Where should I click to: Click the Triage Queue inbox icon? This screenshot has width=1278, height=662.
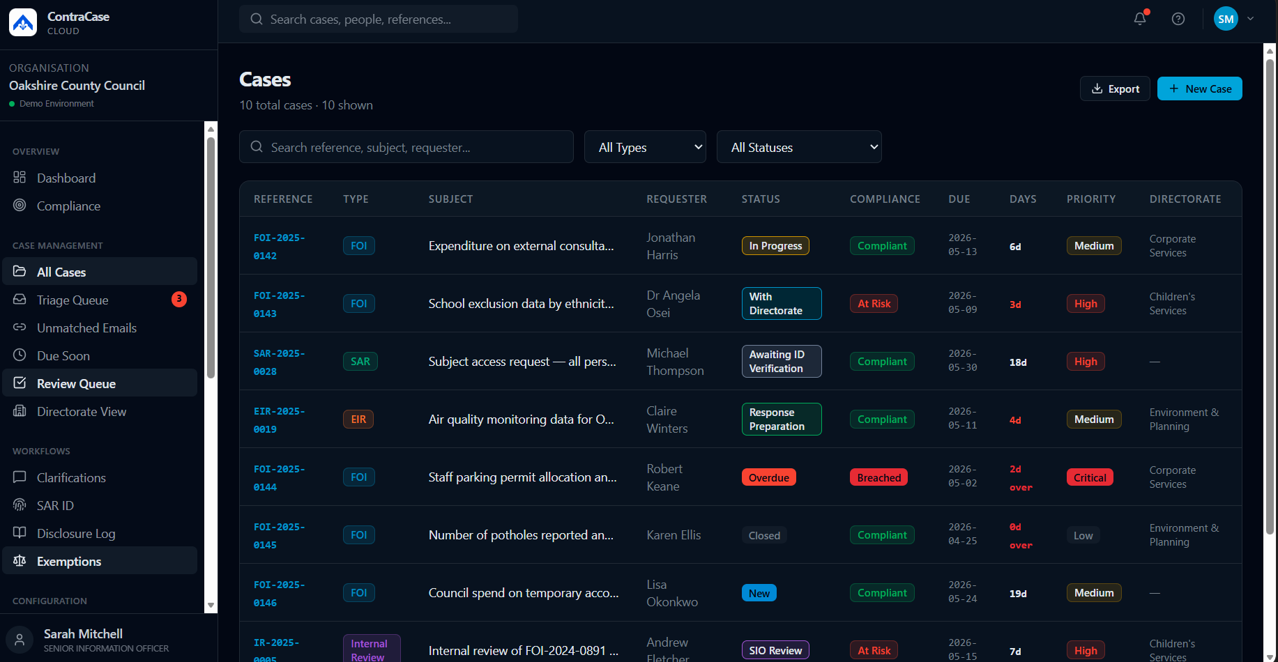[x=20, y=299]
